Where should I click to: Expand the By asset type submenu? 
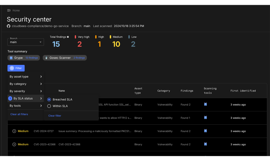coord(26,76)
